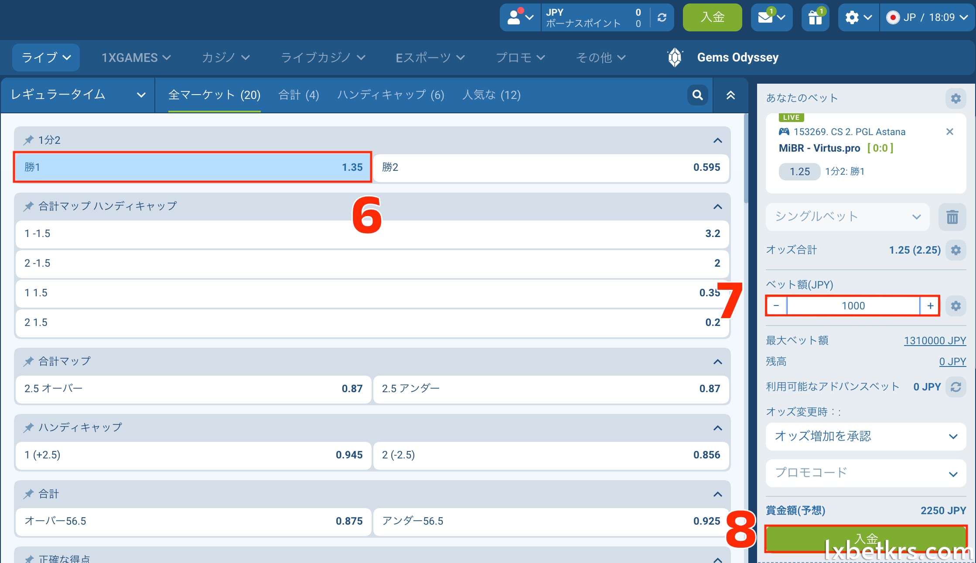976x563 pixels.
Task: Pin the 合計 market
Action: tap(28, 494)
